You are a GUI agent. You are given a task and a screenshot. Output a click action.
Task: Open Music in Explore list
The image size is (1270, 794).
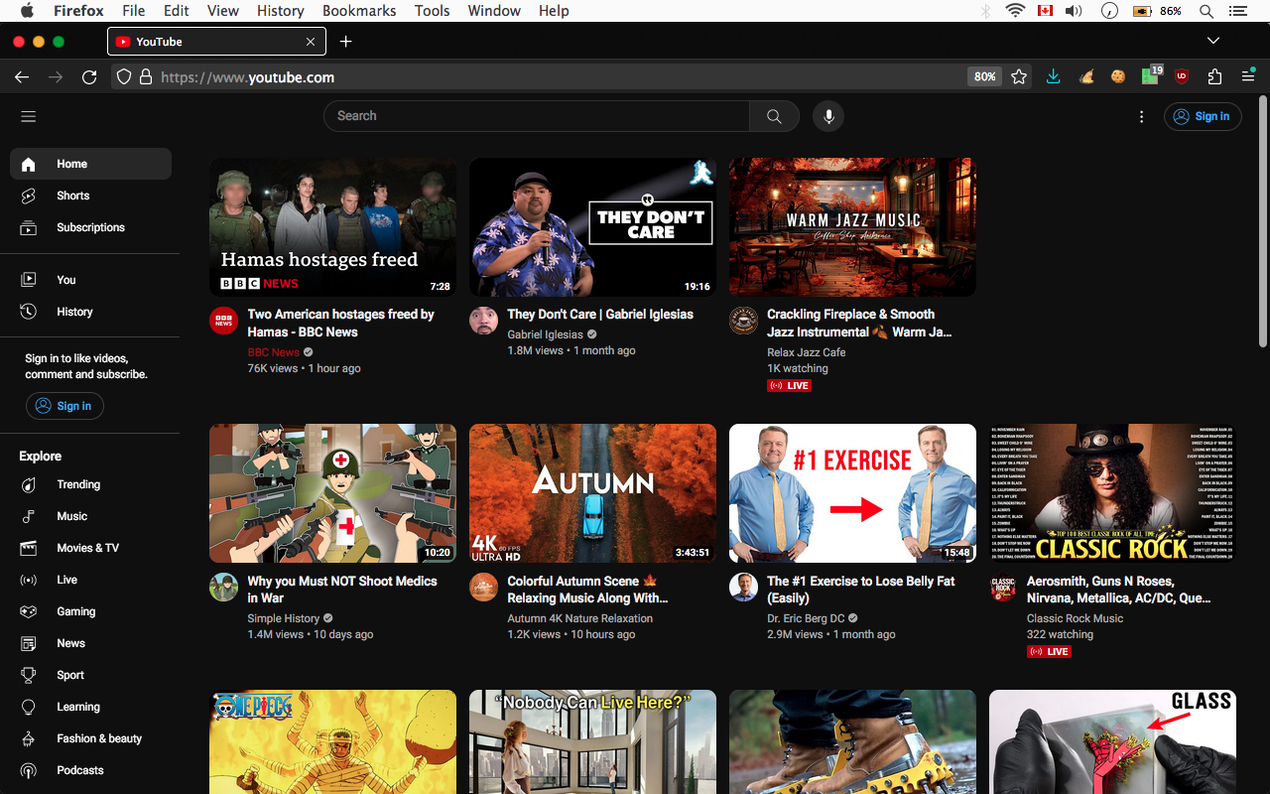(90, 516)
